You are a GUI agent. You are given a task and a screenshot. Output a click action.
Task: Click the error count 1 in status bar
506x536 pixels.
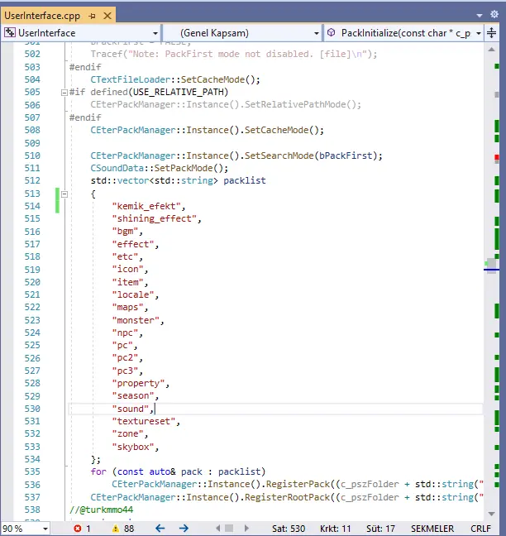[88, 529]
